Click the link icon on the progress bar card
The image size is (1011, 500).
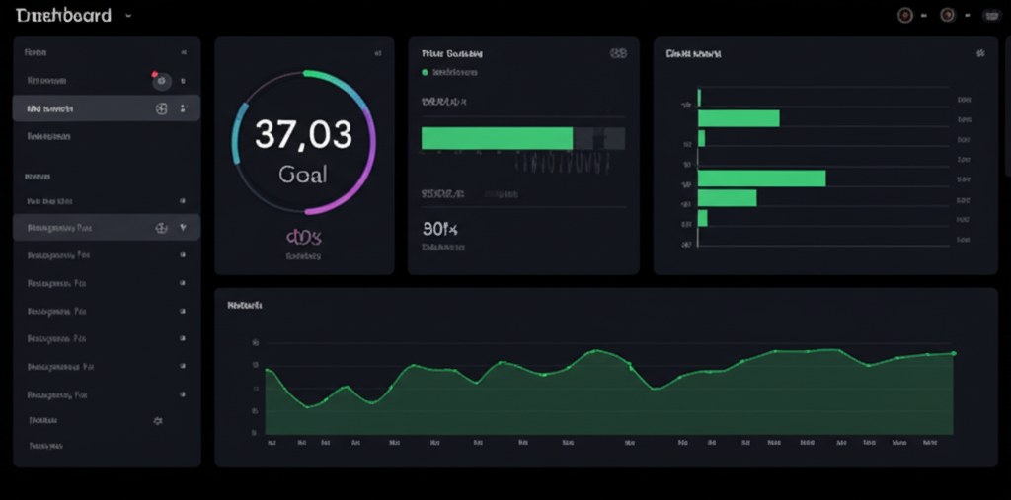click(618, 53)
